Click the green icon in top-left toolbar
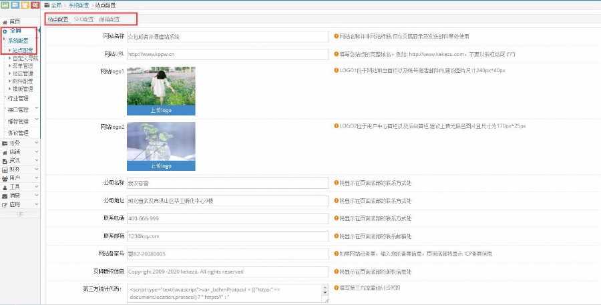The image size is (601, 305). pyautogui.click(x=5, y=5)
